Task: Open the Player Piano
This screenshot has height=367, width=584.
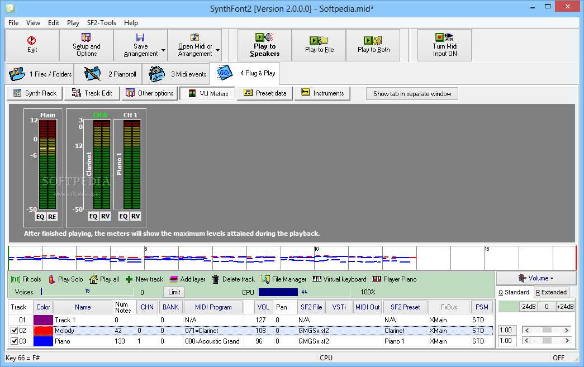Action: coord(395,279)
